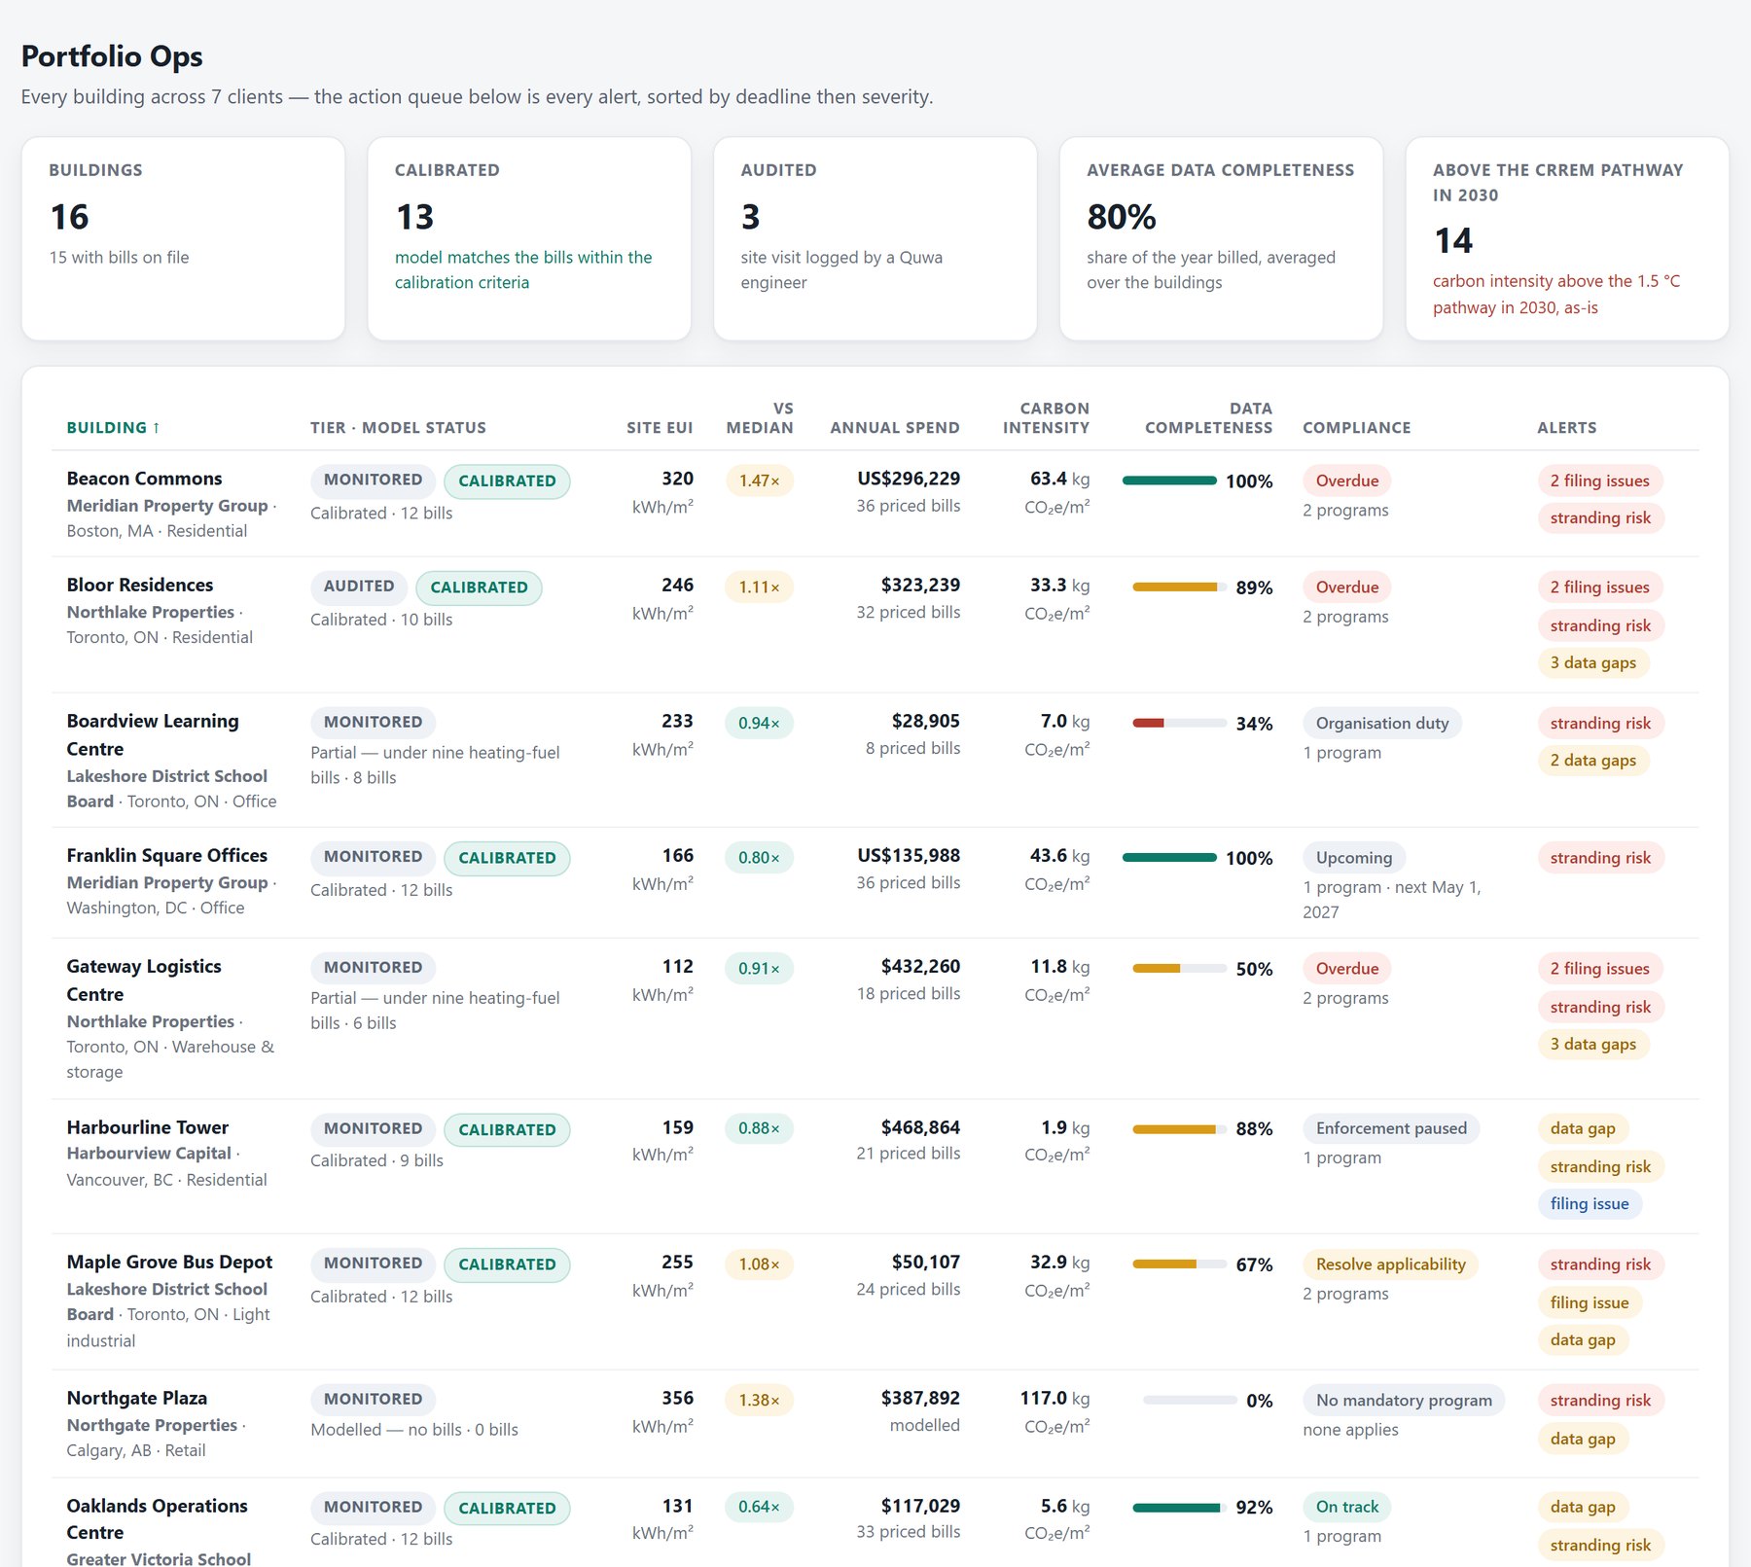Image resolution: width=1751 pixels, height=1567 pixels.
Task: Open Gateway Logistics Centre building
Action: pyautogui.click(x=144, y=979)
